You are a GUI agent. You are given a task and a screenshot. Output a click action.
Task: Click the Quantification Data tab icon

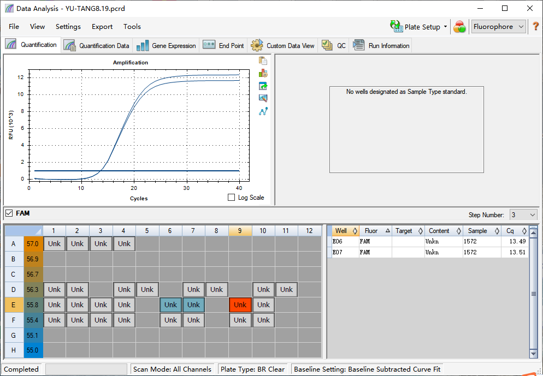pos(69,45)
